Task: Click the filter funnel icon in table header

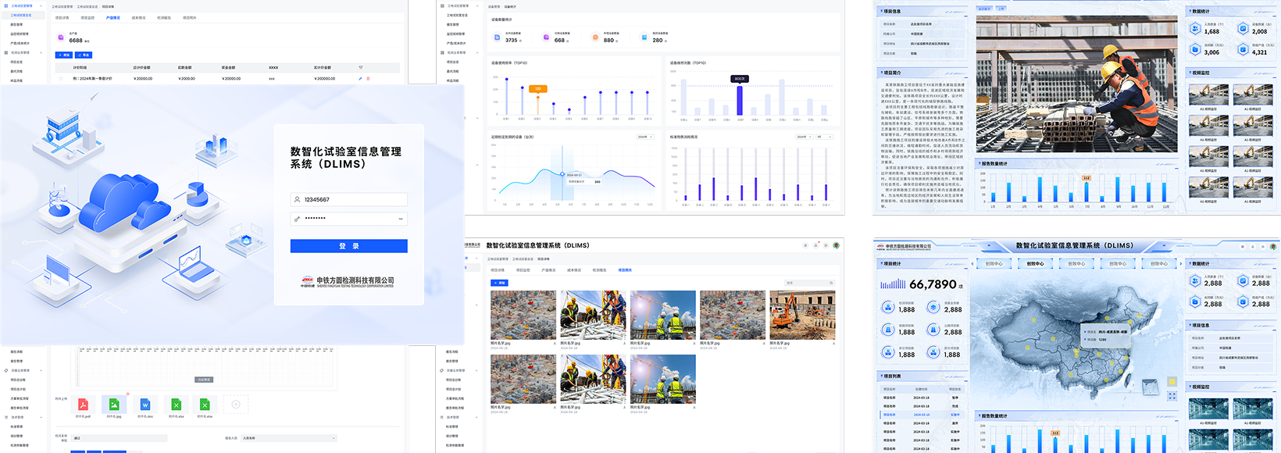Action: 360,67
